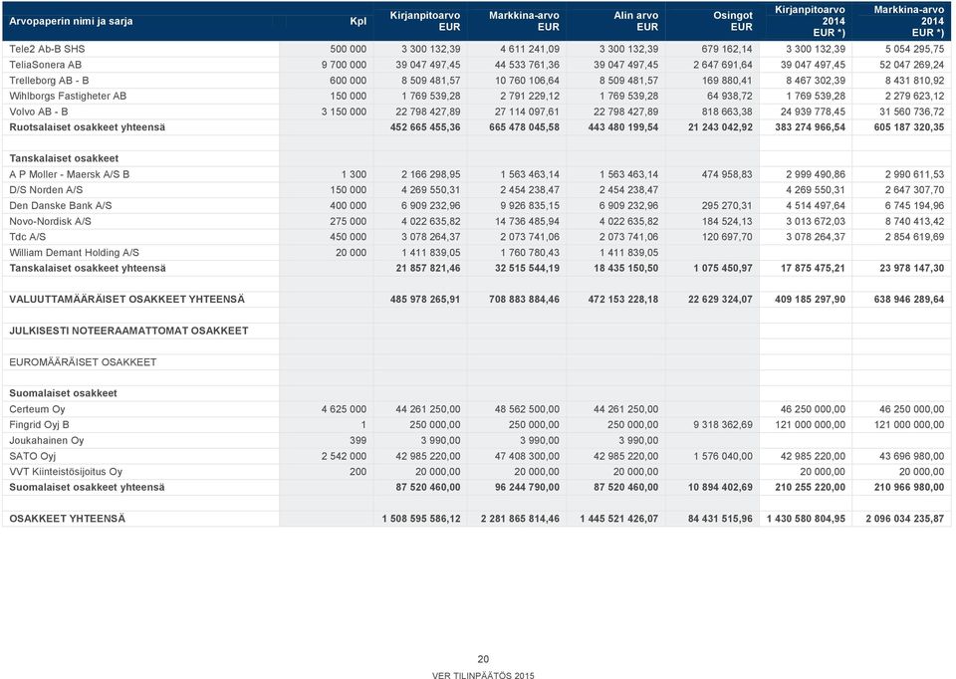Click 'William Demant Holding A/S' row name

74,252
